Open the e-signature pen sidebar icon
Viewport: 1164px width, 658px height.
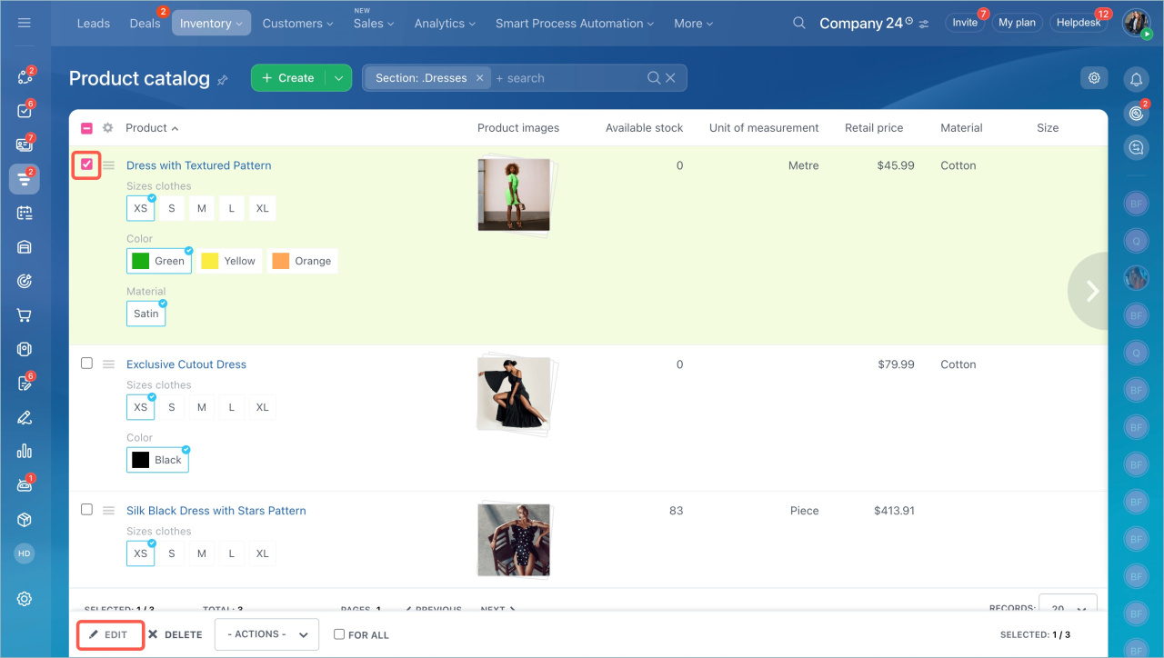(x=25, y=417)
